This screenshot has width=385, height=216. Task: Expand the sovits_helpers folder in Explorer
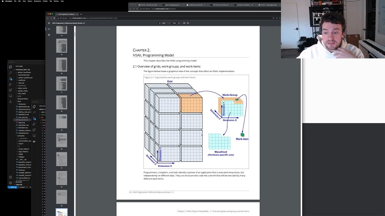point(23,149)
